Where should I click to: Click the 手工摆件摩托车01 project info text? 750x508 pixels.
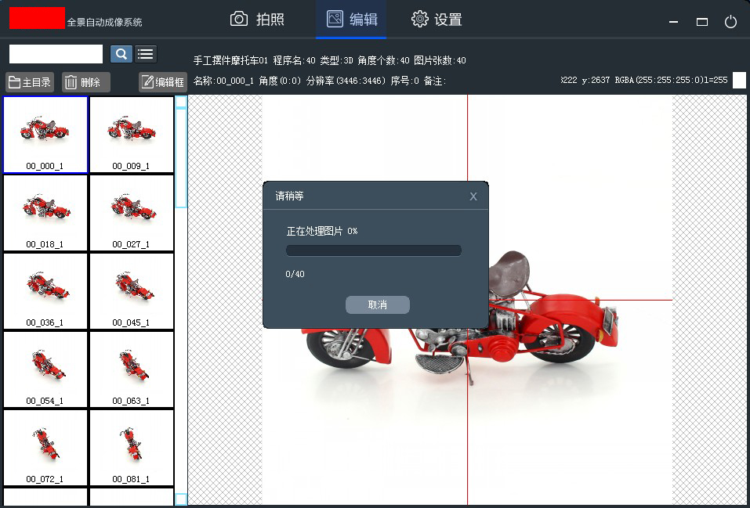pyautogui.click(x=230, y=61)
